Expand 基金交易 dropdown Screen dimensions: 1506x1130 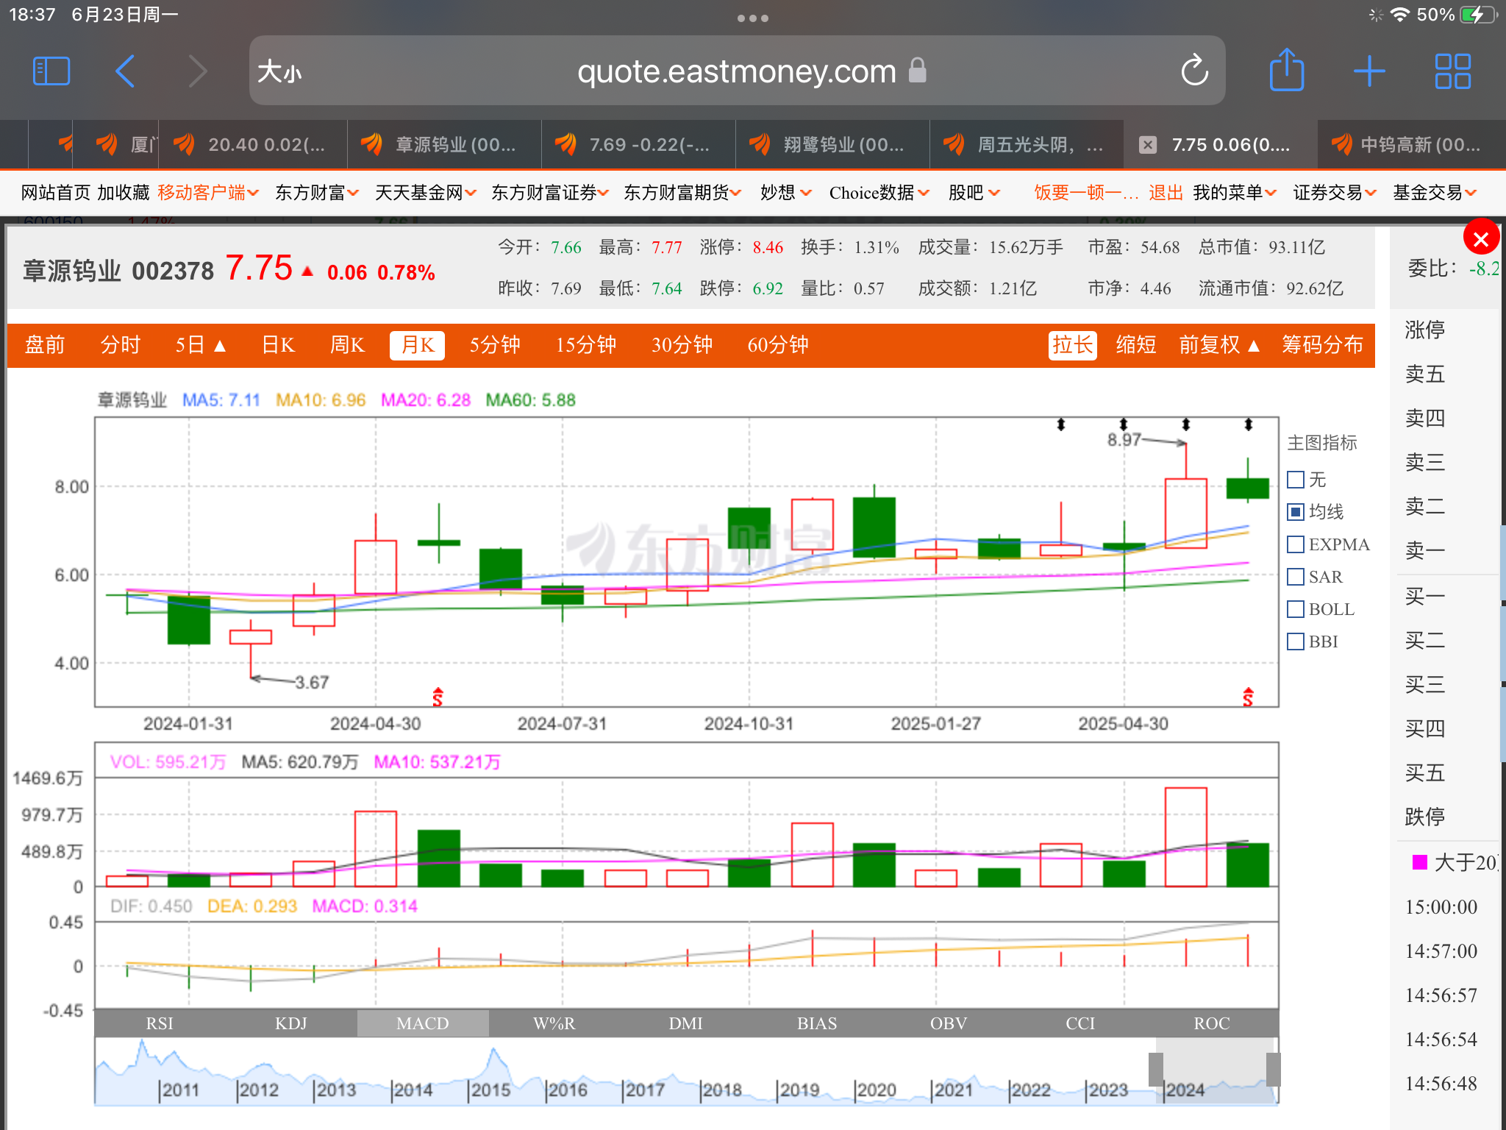click(x=1435, y=193)
